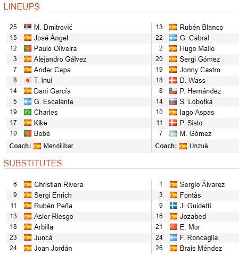Click the Turkish flag next to E. Mor
The height and width of the screenshot is (255, 239).
[x=174, y=227]
